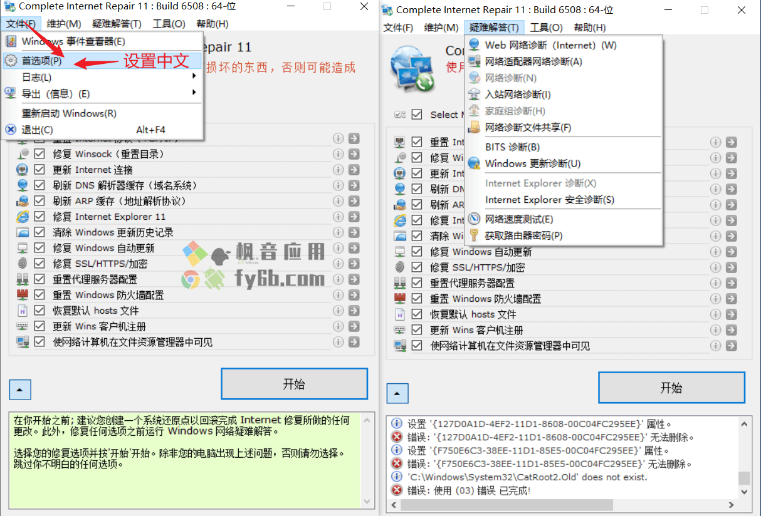
Task: Open 帮助(H) menu in left window
Action: 212,24
